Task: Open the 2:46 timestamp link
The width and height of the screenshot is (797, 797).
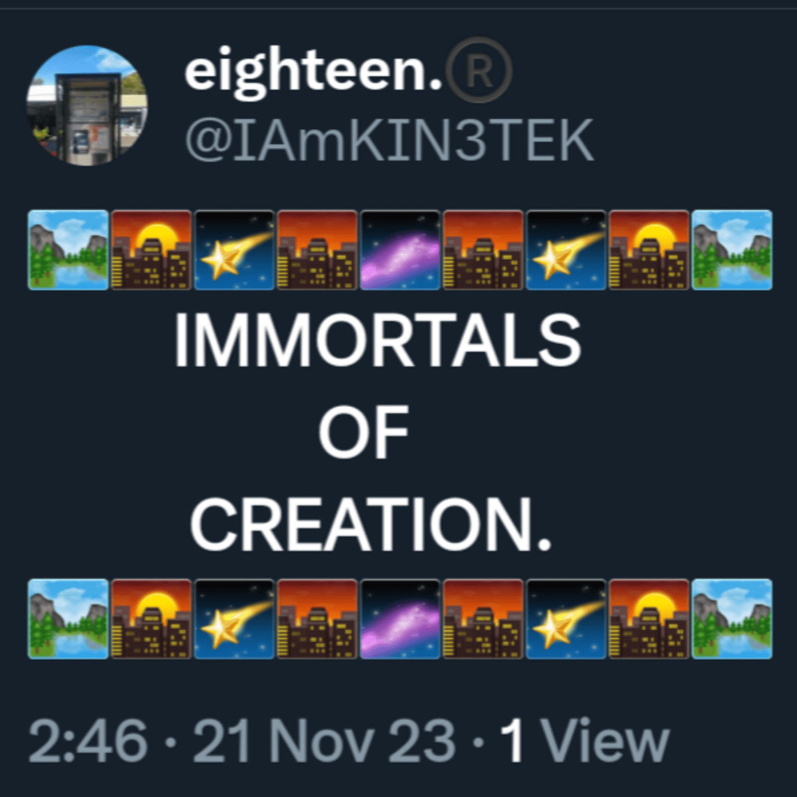Action: click(88, 741)
